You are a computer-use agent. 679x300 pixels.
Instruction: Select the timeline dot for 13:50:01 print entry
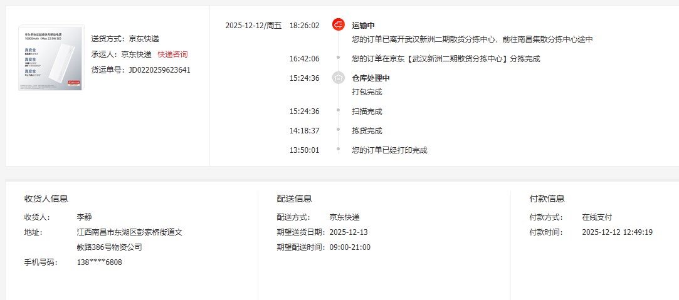point(339,150)
